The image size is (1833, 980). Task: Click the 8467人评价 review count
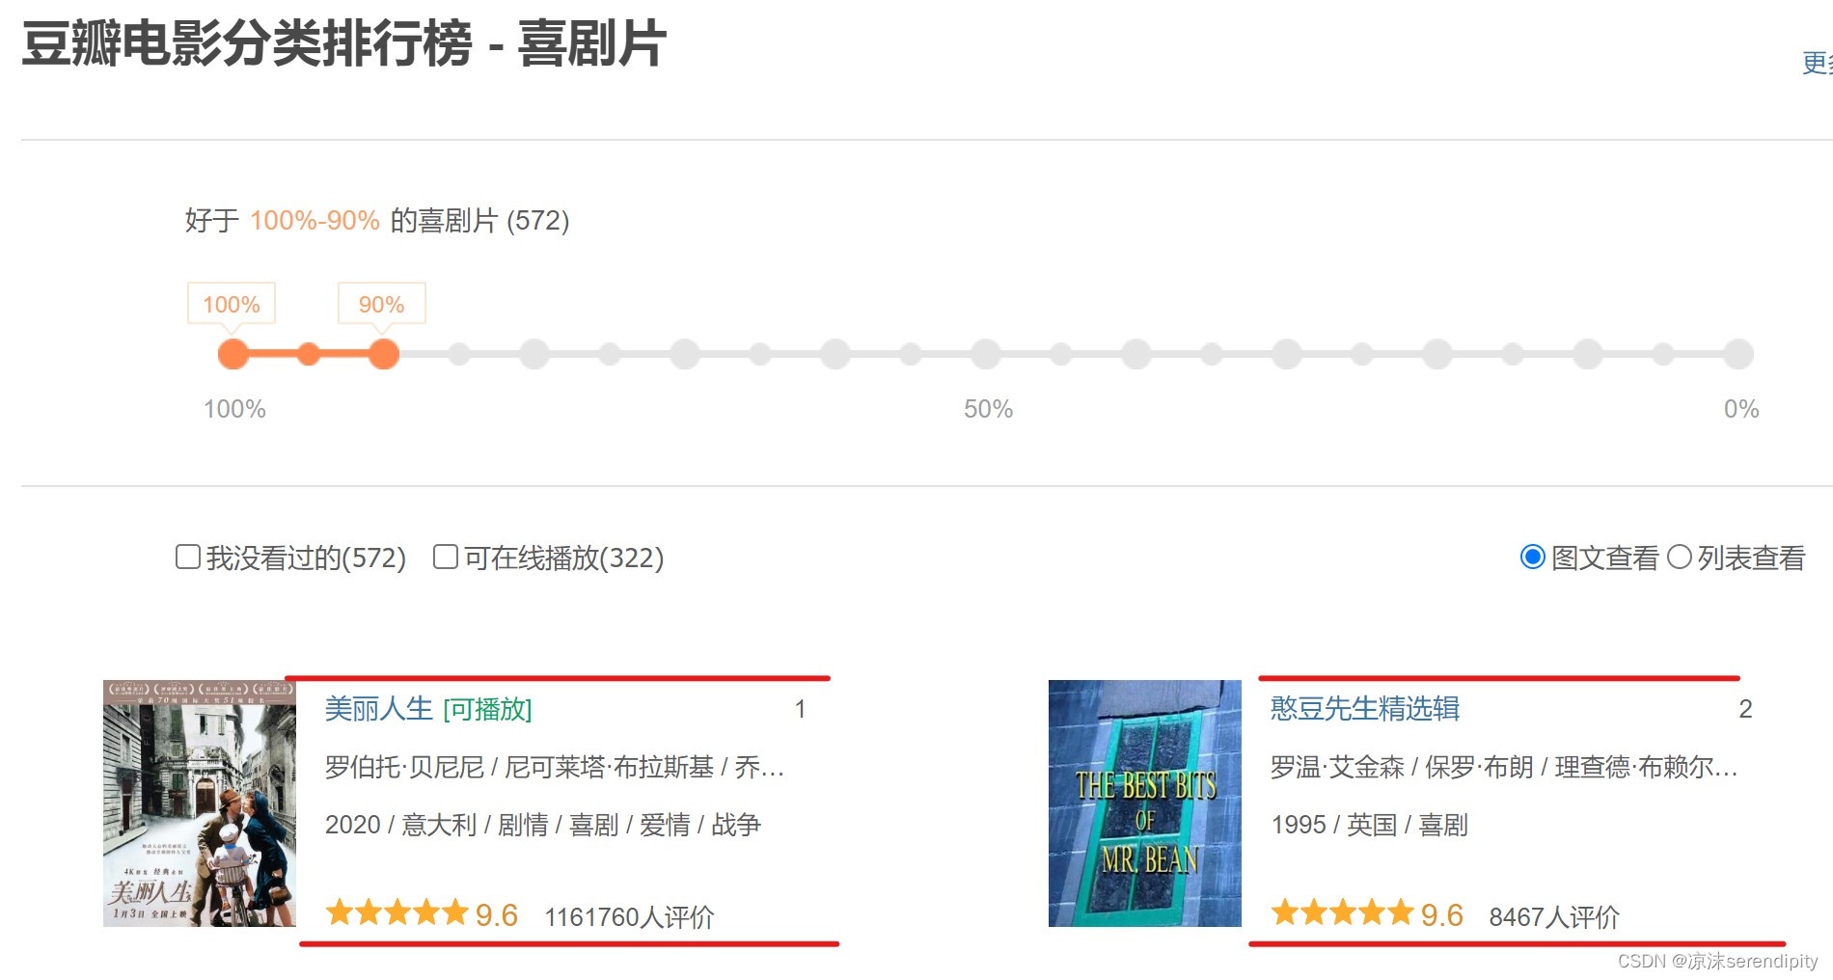(1554, 916)
